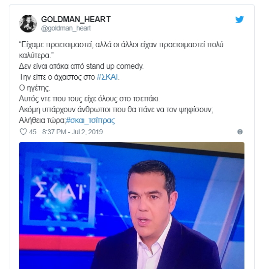The image size is (271, 269).
Task: Click the Twitter bird logo icon
Action: click(x=240, y=19)
